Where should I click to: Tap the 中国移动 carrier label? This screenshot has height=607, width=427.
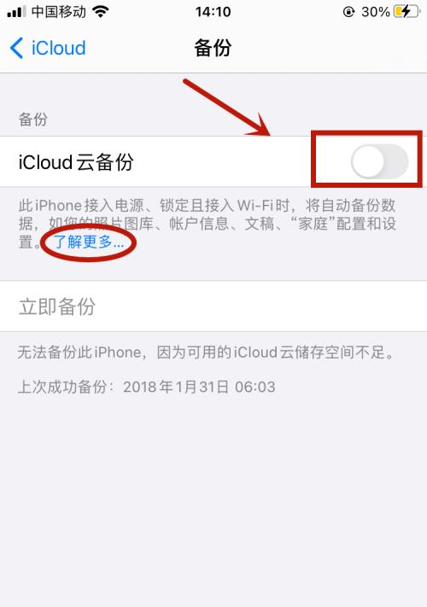click(59, 12)
